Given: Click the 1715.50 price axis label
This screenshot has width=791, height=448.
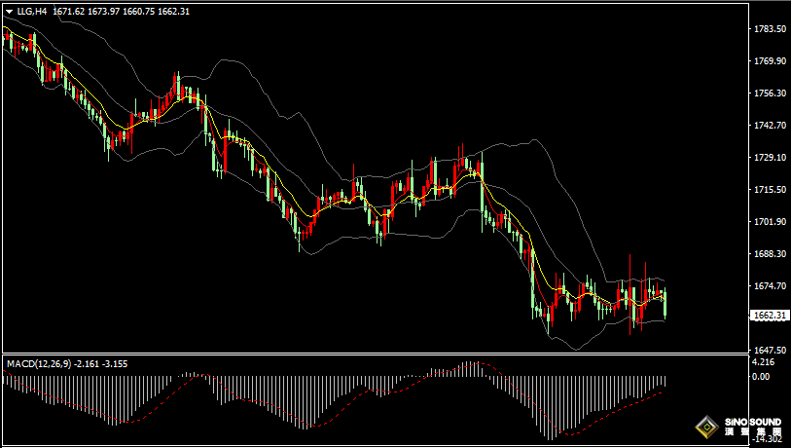Looking at the screenshot, I should pos(770,190).
